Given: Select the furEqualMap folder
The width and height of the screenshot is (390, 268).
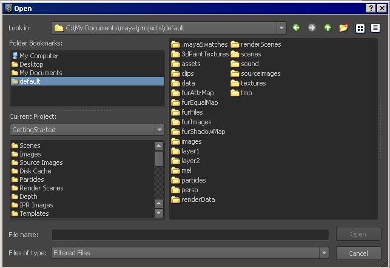Looking at the screenshot, I should tap(195, 102).
